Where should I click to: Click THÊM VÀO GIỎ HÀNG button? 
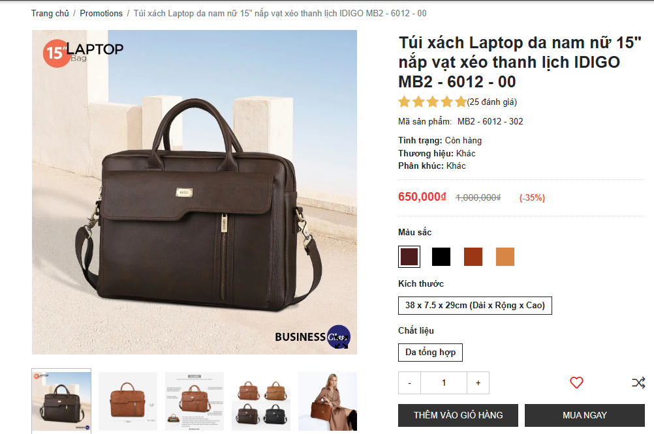(458, 415)
